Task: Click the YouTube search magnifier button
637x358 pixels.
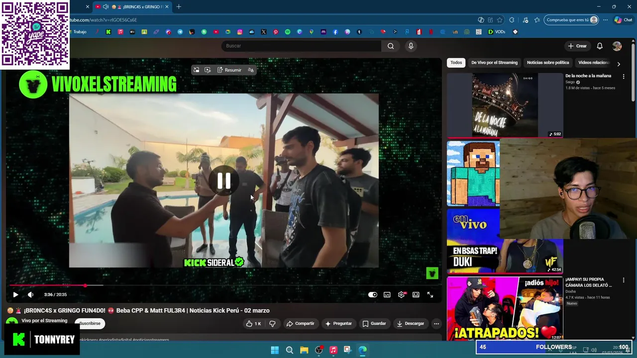Action: [x=391, y=46]
